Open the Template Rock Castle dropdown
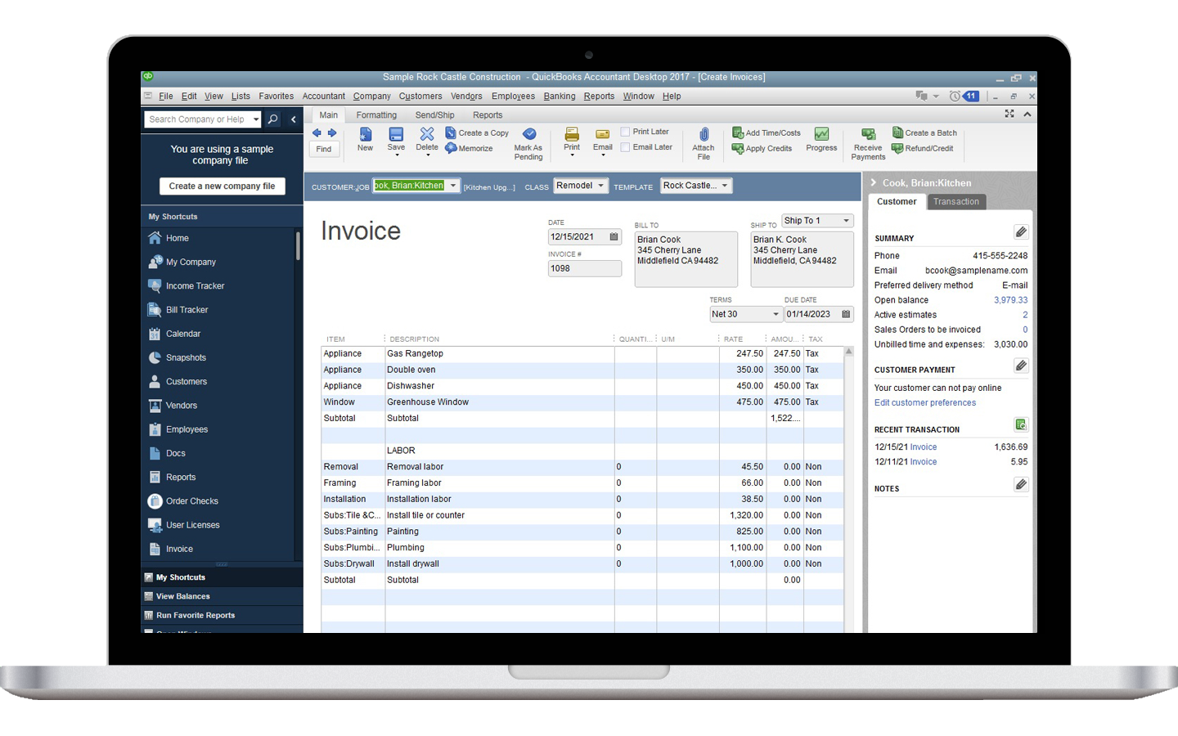1178x736 pixels. [x=725, y=186]
